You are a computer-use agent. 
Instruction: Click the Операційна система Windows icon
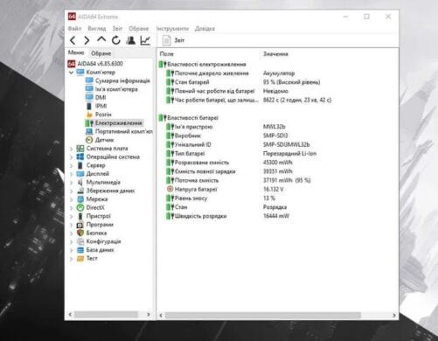point(80,157)
